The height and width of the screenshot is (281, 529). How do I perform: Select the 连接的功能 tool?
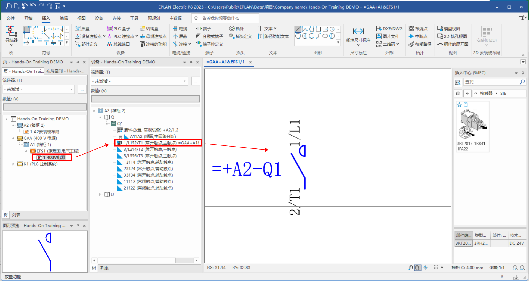click(x=153, y=44)
